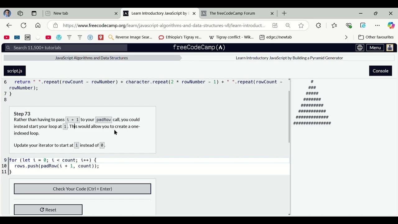The image size is (398, 224).
Task: Open Pyramid Generator breadcrumb link
Action: coord(289,58)
